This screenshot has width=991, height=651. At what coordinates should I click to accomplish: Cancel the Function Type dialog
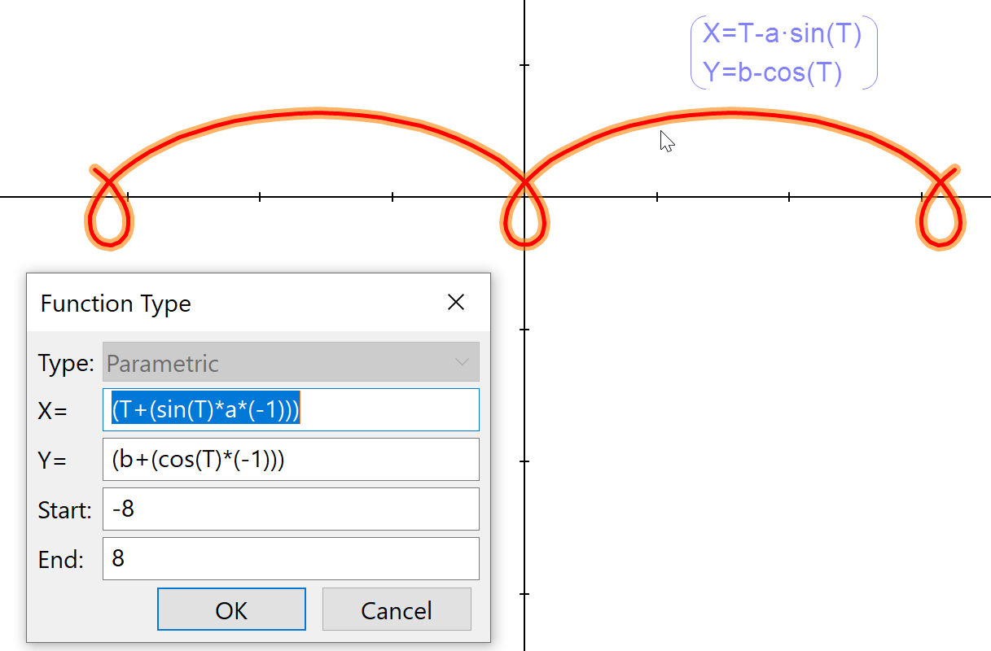point(397,609)
